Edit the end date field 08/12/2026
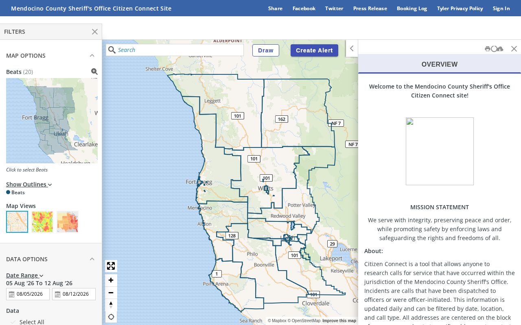Screen dimensions: 521x325 pos(74,294)
